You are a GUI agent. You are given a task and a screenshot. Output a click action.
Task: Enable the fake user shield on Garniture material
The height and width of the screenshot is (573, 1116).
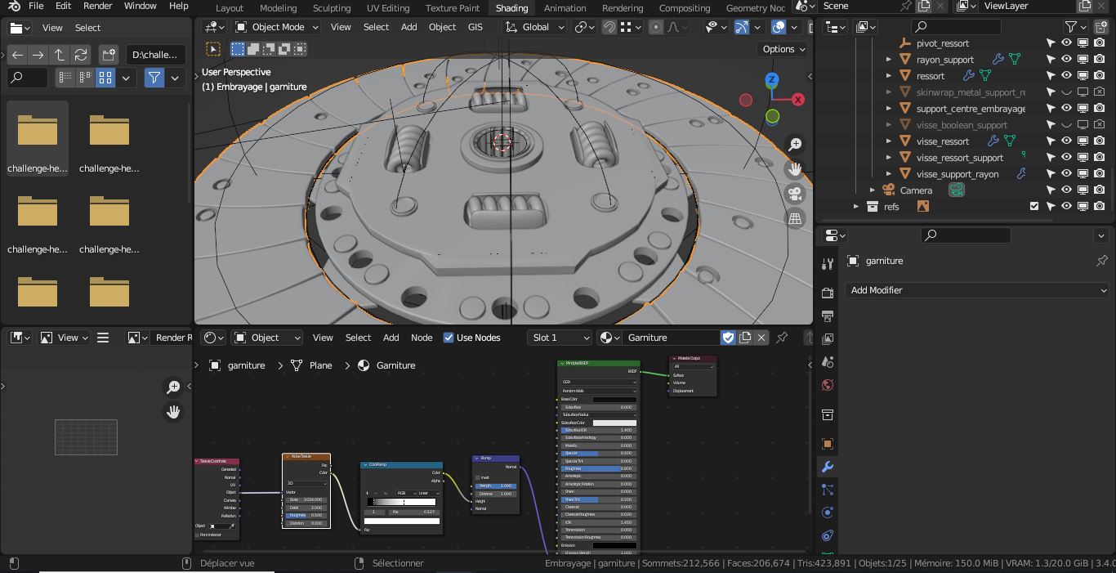[x=728, y=337]
